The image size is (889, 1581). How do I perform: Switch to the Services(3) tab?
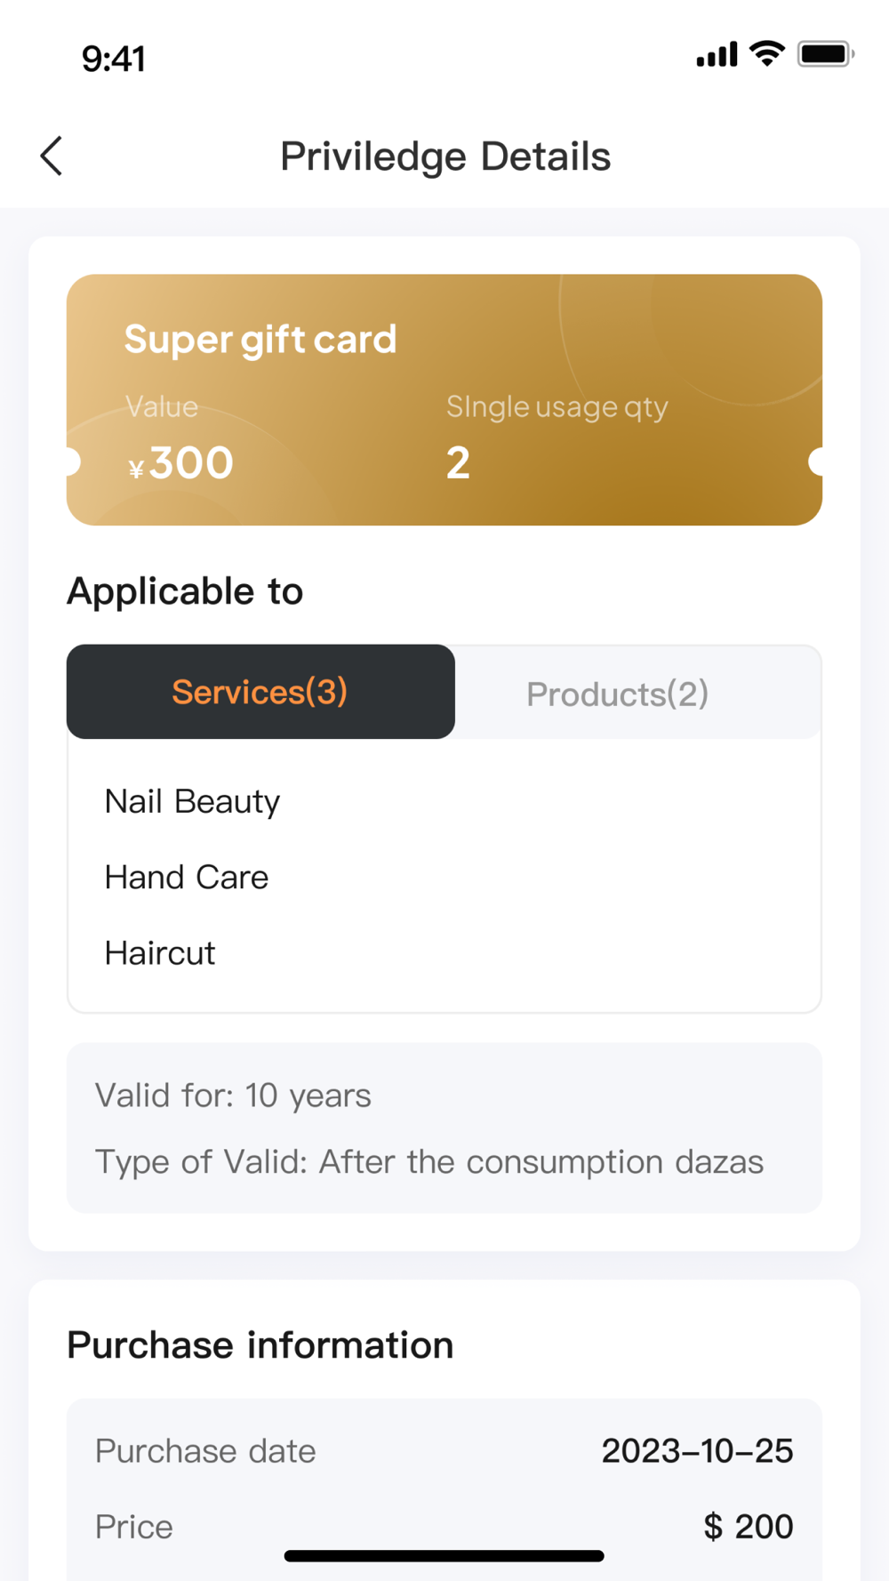coord(260,692)
